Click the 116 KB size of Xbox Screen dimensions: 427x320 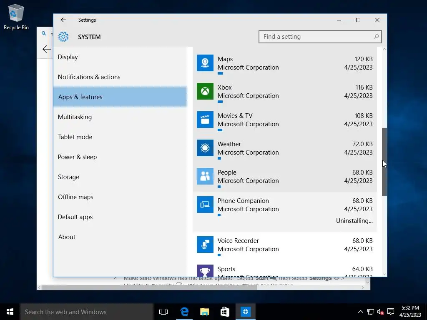coord(364,87)
